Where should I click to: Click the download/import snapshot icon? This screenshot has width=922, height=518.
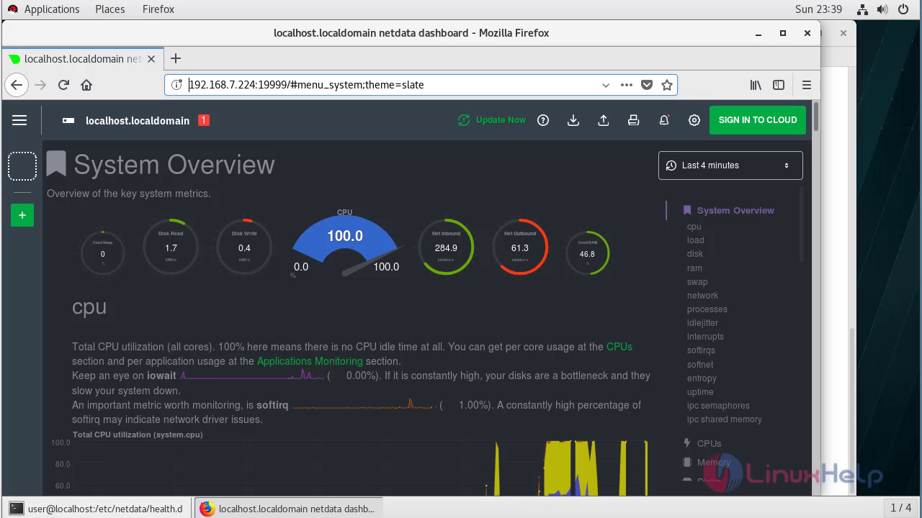[x=573, y=120]
